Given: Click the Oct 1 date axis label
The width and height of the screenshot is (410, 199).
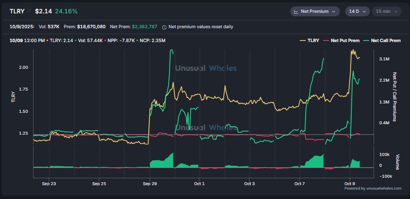Looking at the screenshot, I should click(199, 184).
